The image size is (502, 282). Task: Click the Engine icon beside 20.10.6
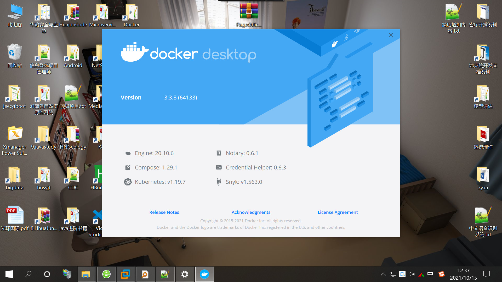[128, 153]
